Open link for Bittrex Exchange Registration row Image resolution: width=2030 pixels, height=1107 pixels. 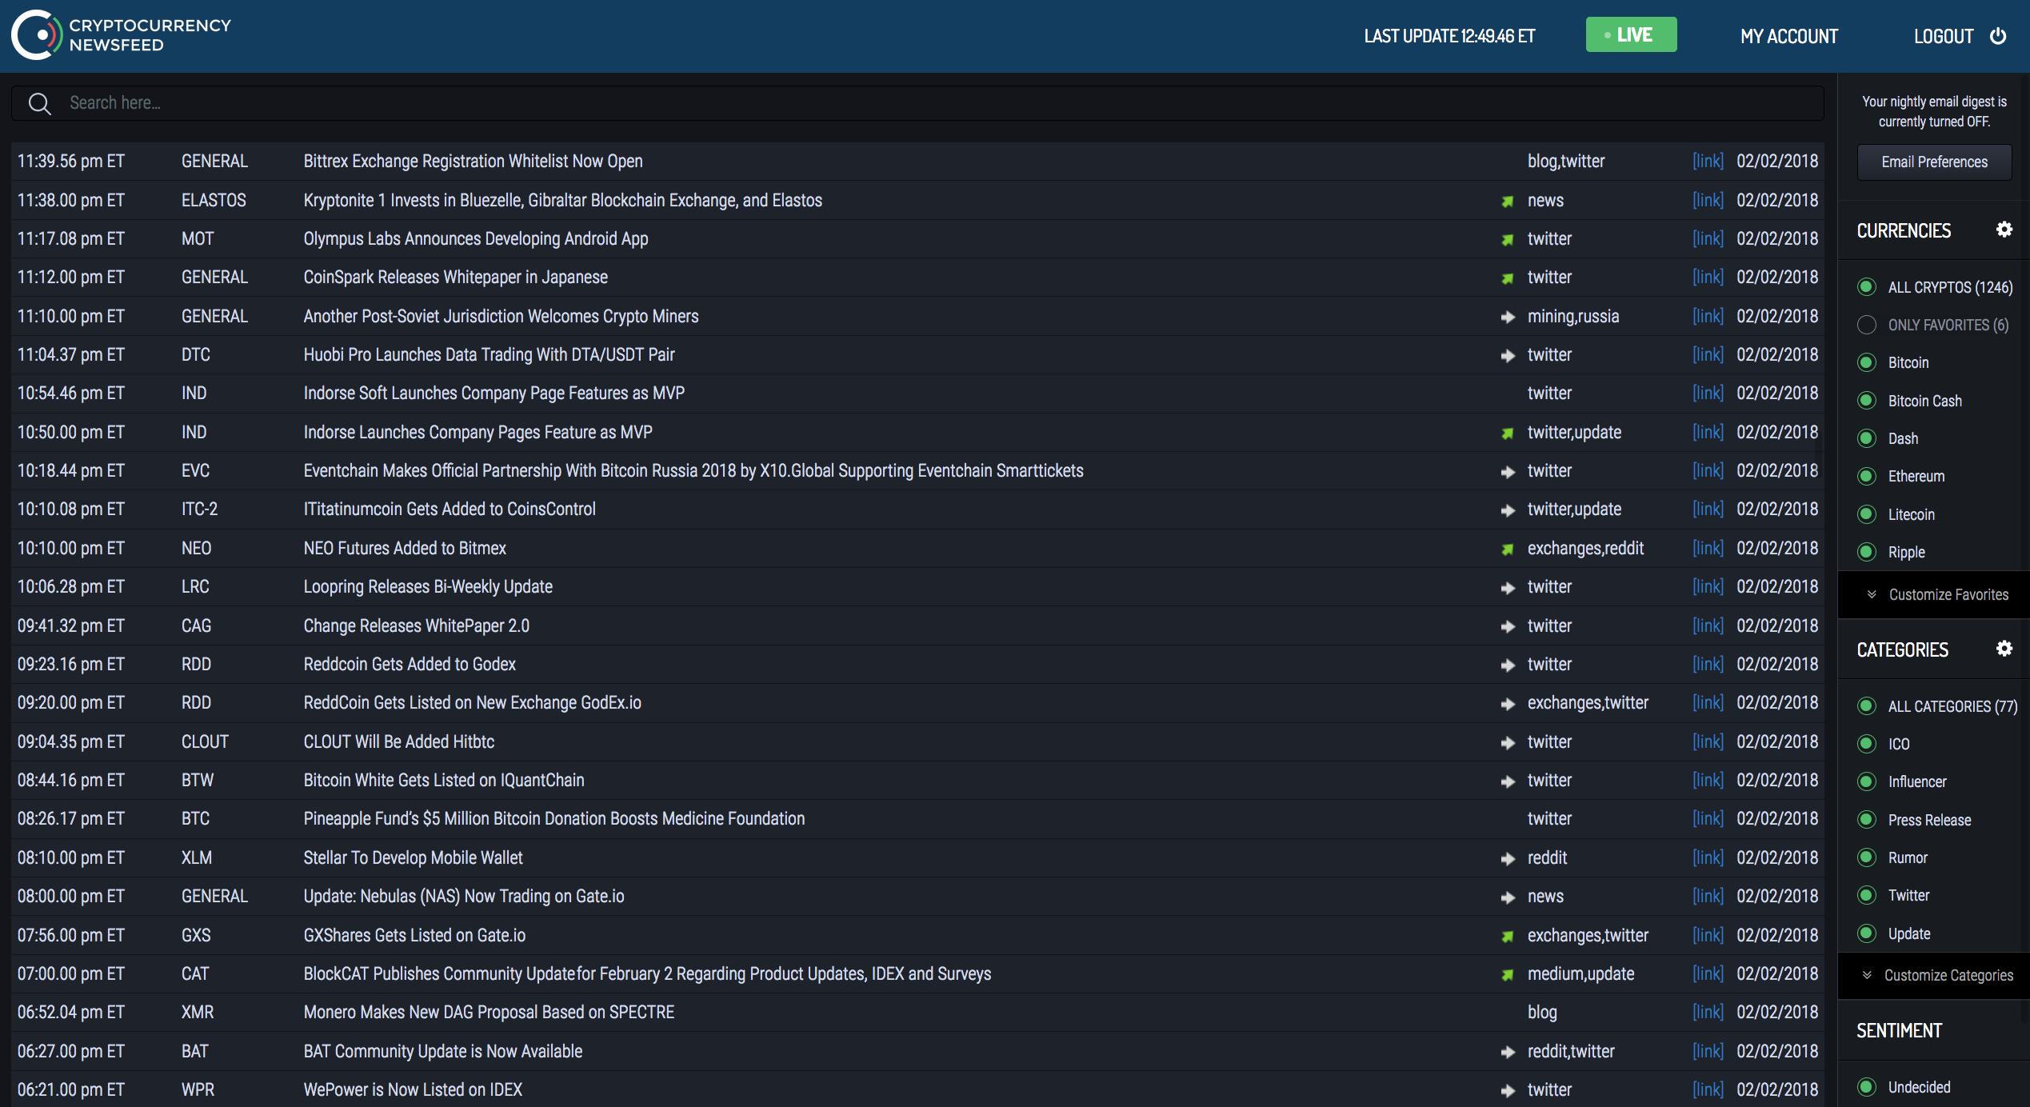pyautogui.click(x=1708, y=162)
